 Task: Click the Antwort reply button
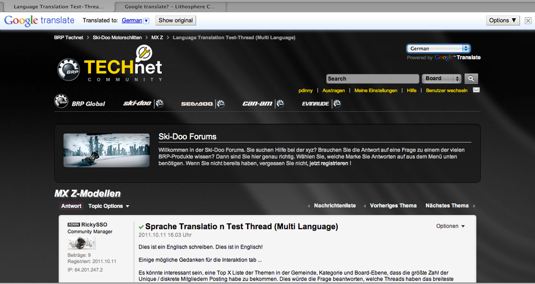pos(71,206)
